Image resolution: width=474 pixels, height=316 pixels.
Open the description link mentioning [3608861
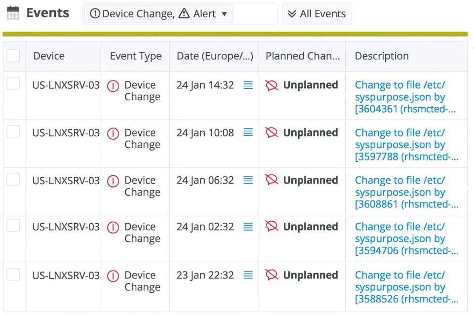pos(406,192)
